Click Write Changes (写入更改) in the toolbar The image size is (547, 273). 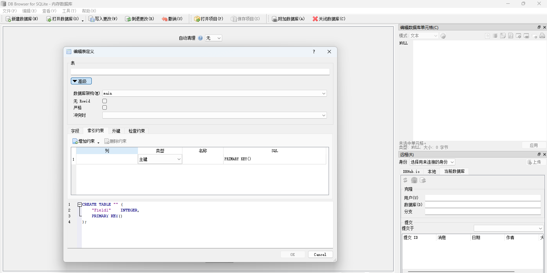click(x=103, y=19)
